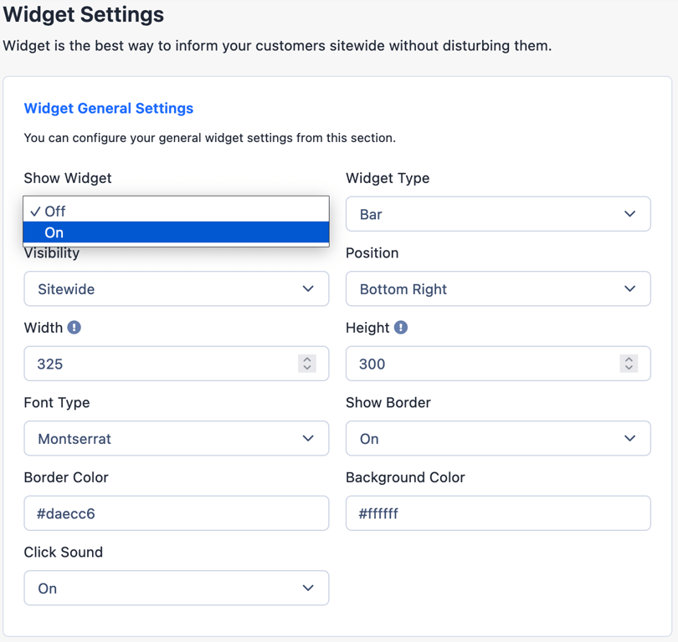Edit the Background Color #ffffff field
This screenshot has height=642, width=678.
498,513
